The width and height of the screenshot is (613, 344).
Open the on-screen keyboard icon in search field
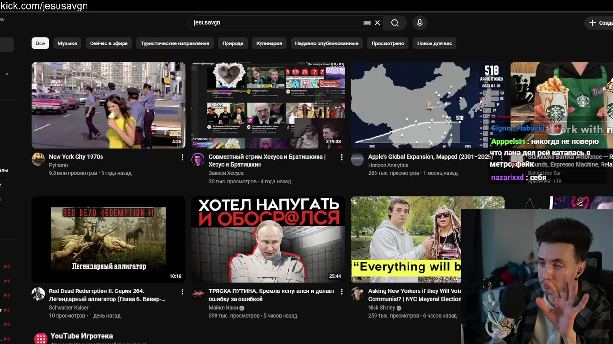pos(367,23)
